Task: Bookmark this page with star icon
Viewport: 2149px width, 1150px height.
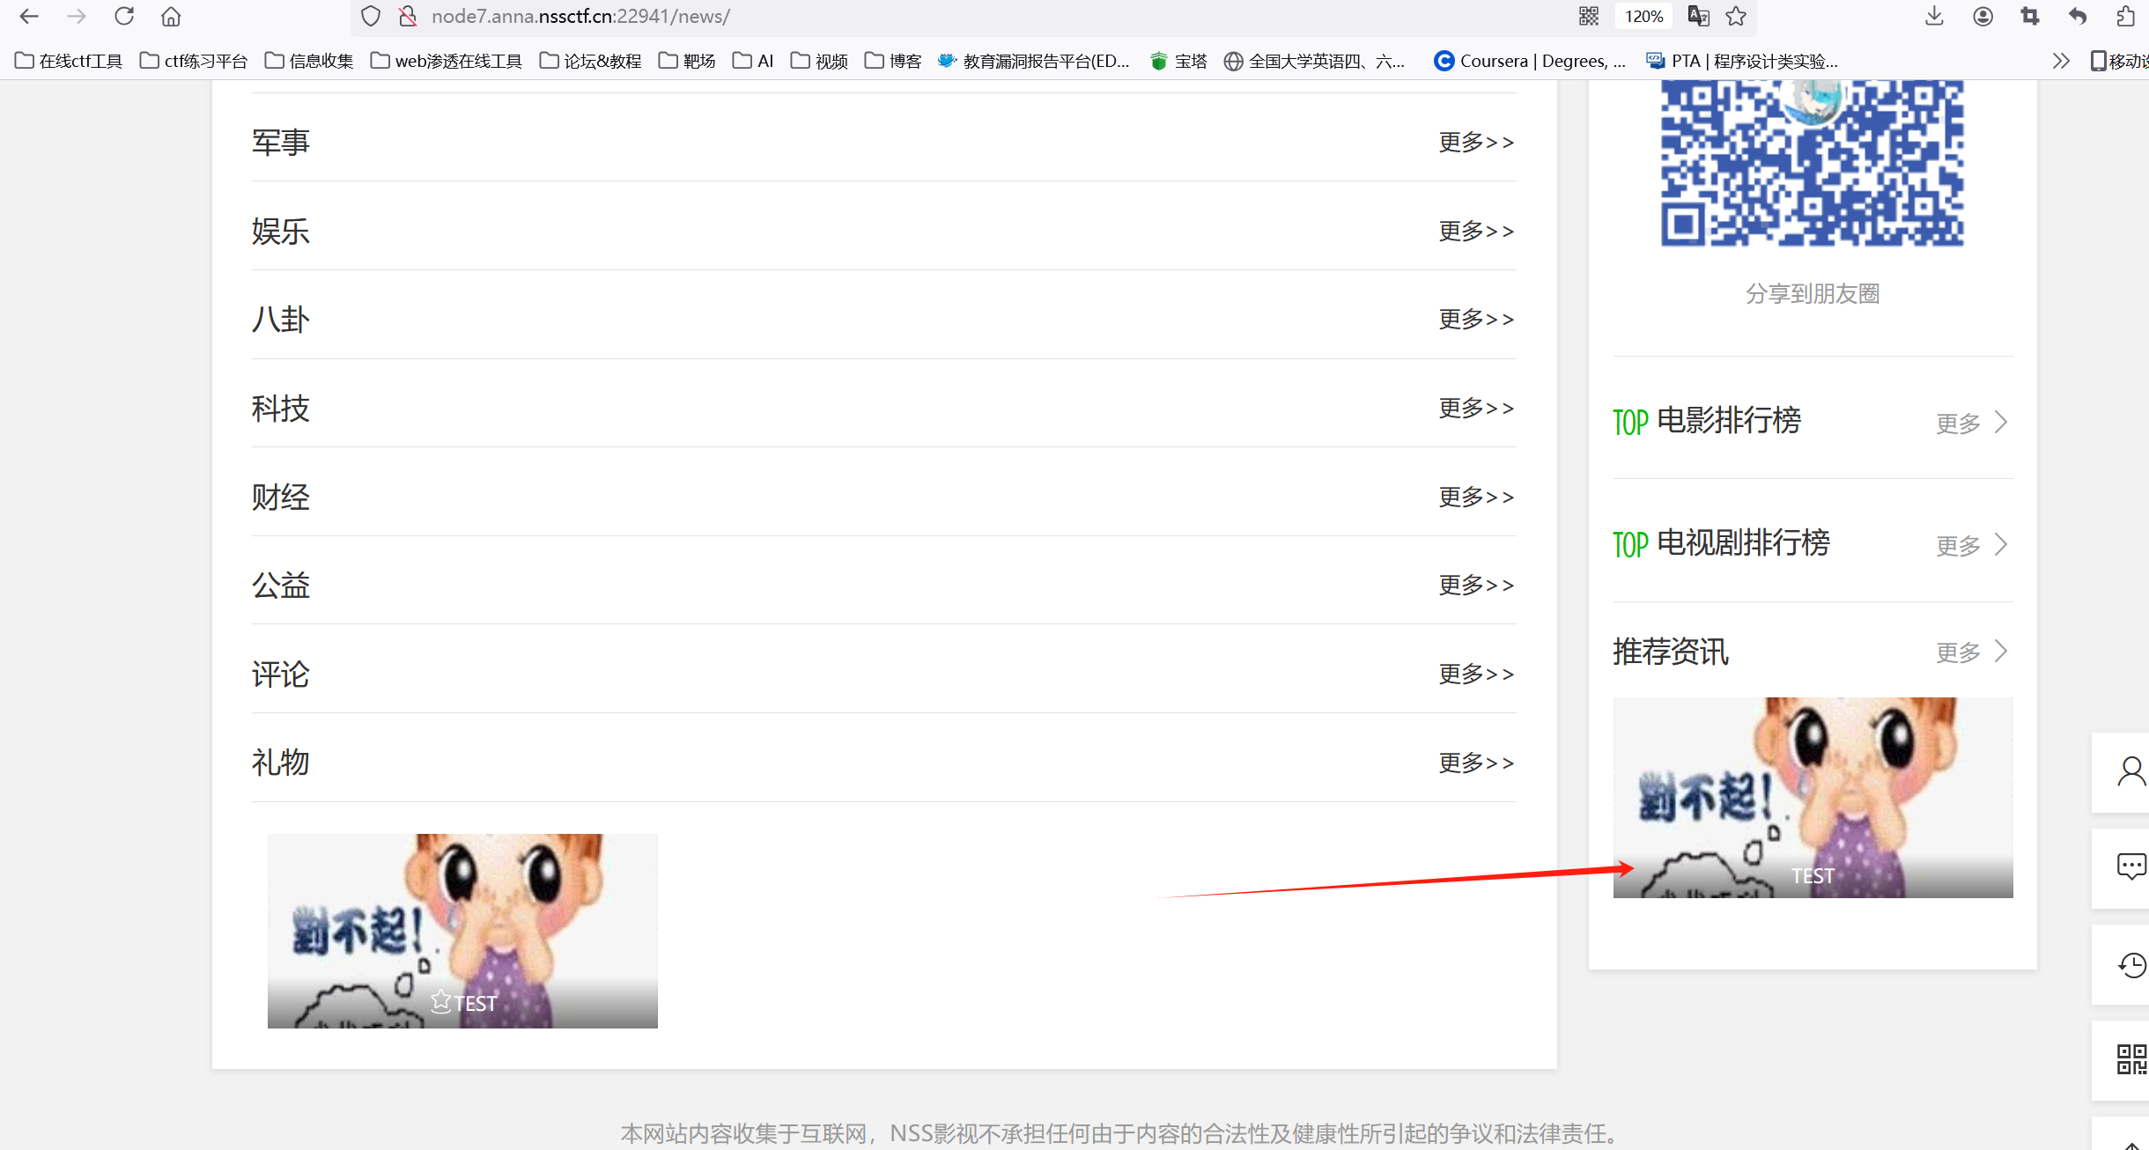Action: coord(1736,16)
